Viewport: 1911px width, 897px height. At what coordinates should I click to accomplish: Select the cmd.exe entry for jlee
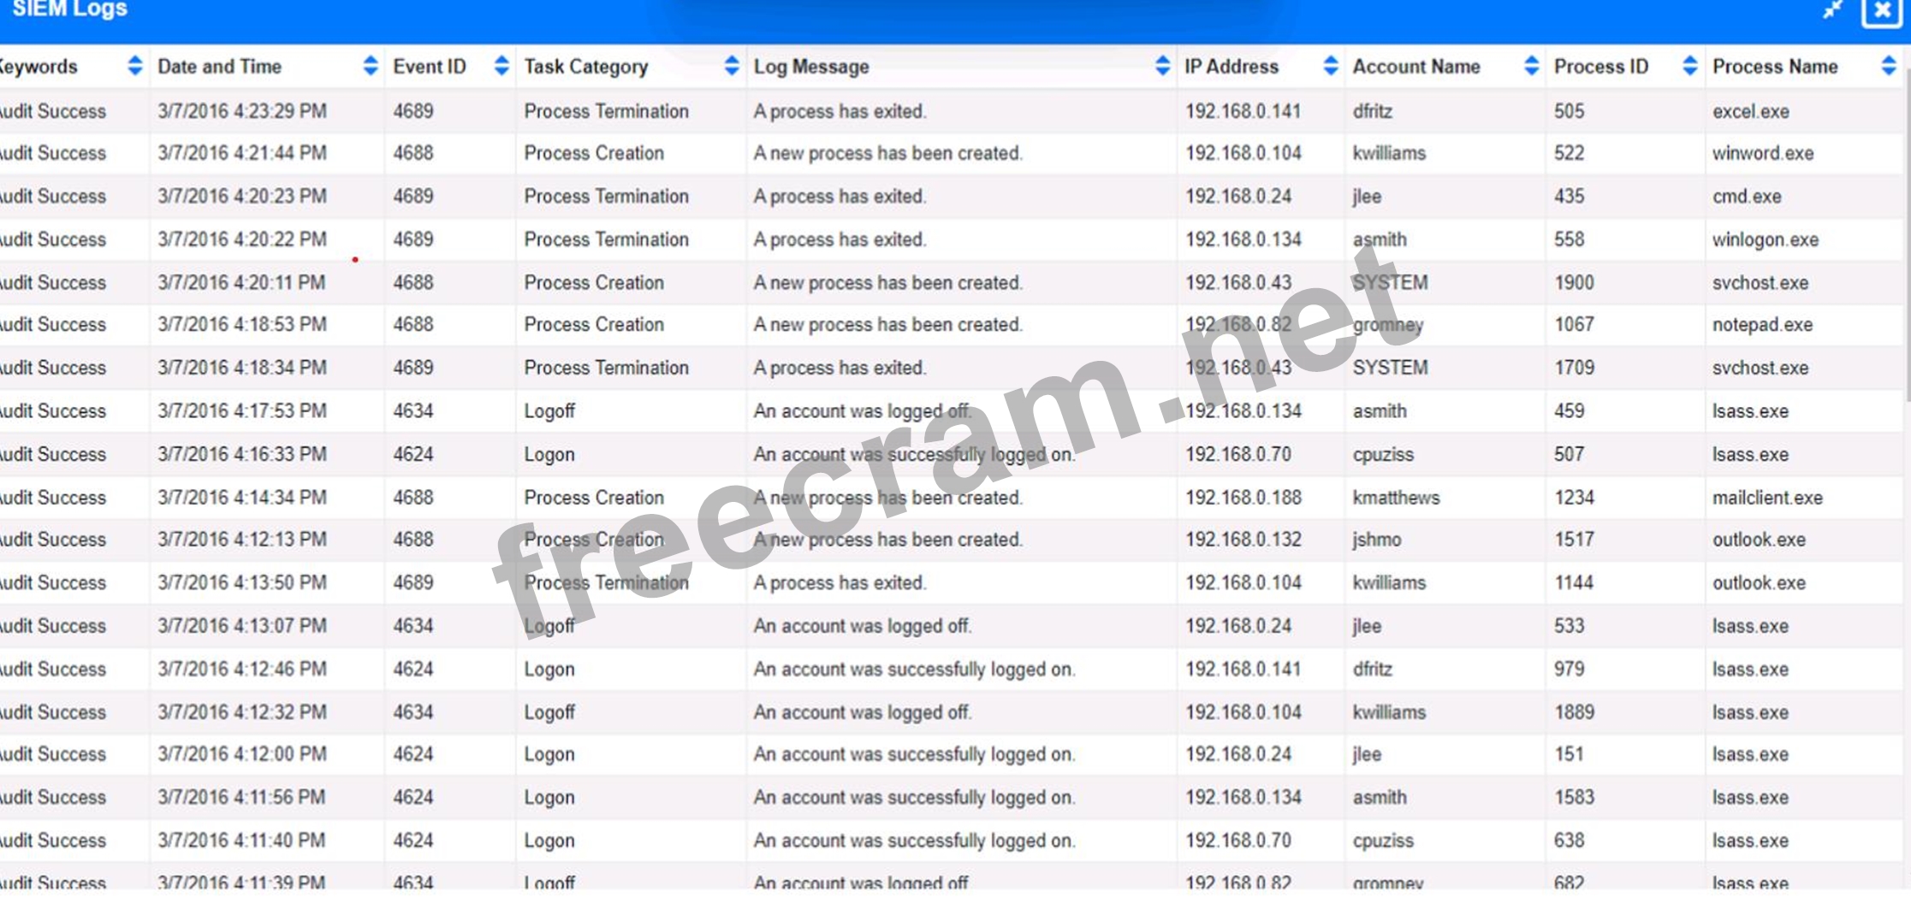(x=1746, y=197)
